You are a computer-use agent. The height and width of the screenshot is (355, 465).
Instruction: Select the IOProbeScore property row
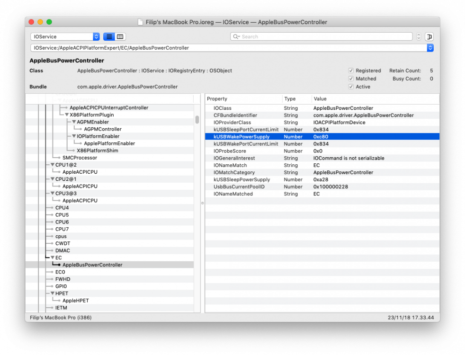322,151
